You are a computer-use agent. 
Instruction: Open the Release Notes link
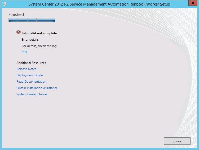[26, 69]
